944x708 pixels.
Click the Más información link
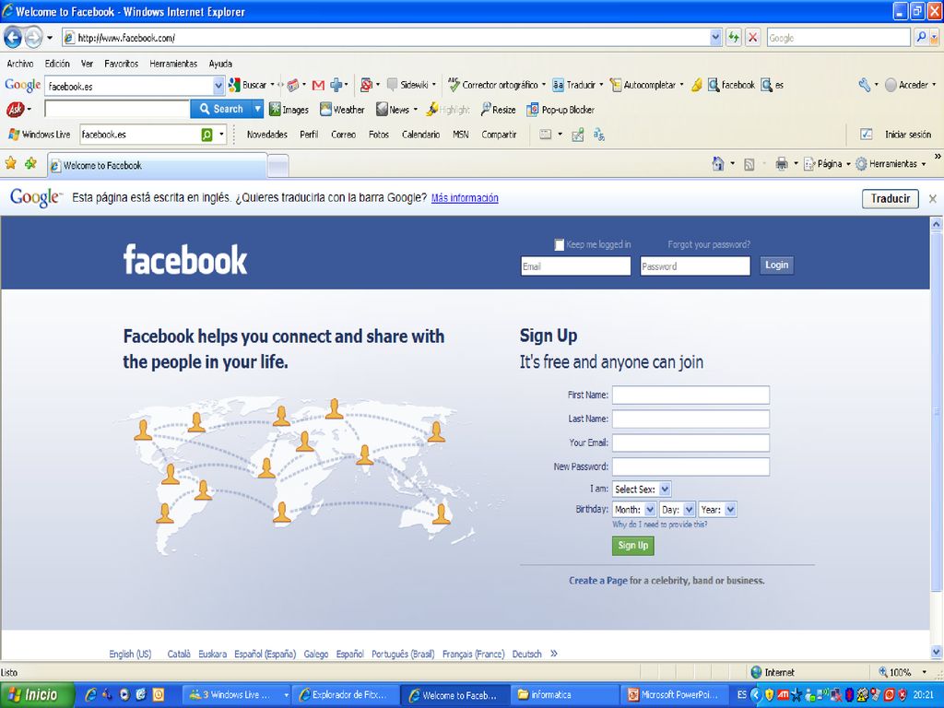[x=465, y=198]
